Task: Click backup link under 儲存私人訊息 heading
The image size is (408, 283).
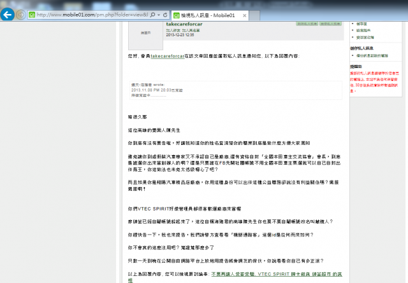Action: (372, 55)
